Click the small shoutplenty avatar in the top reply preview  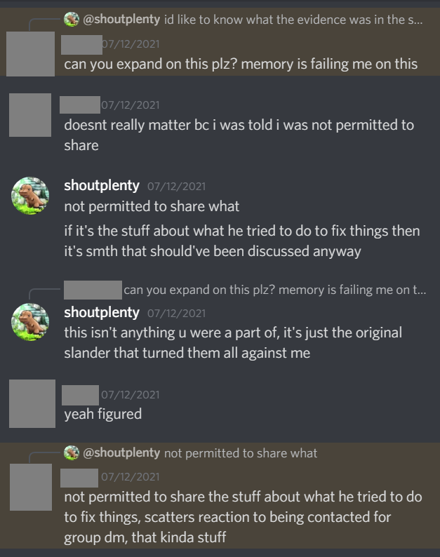coord(71,19)
